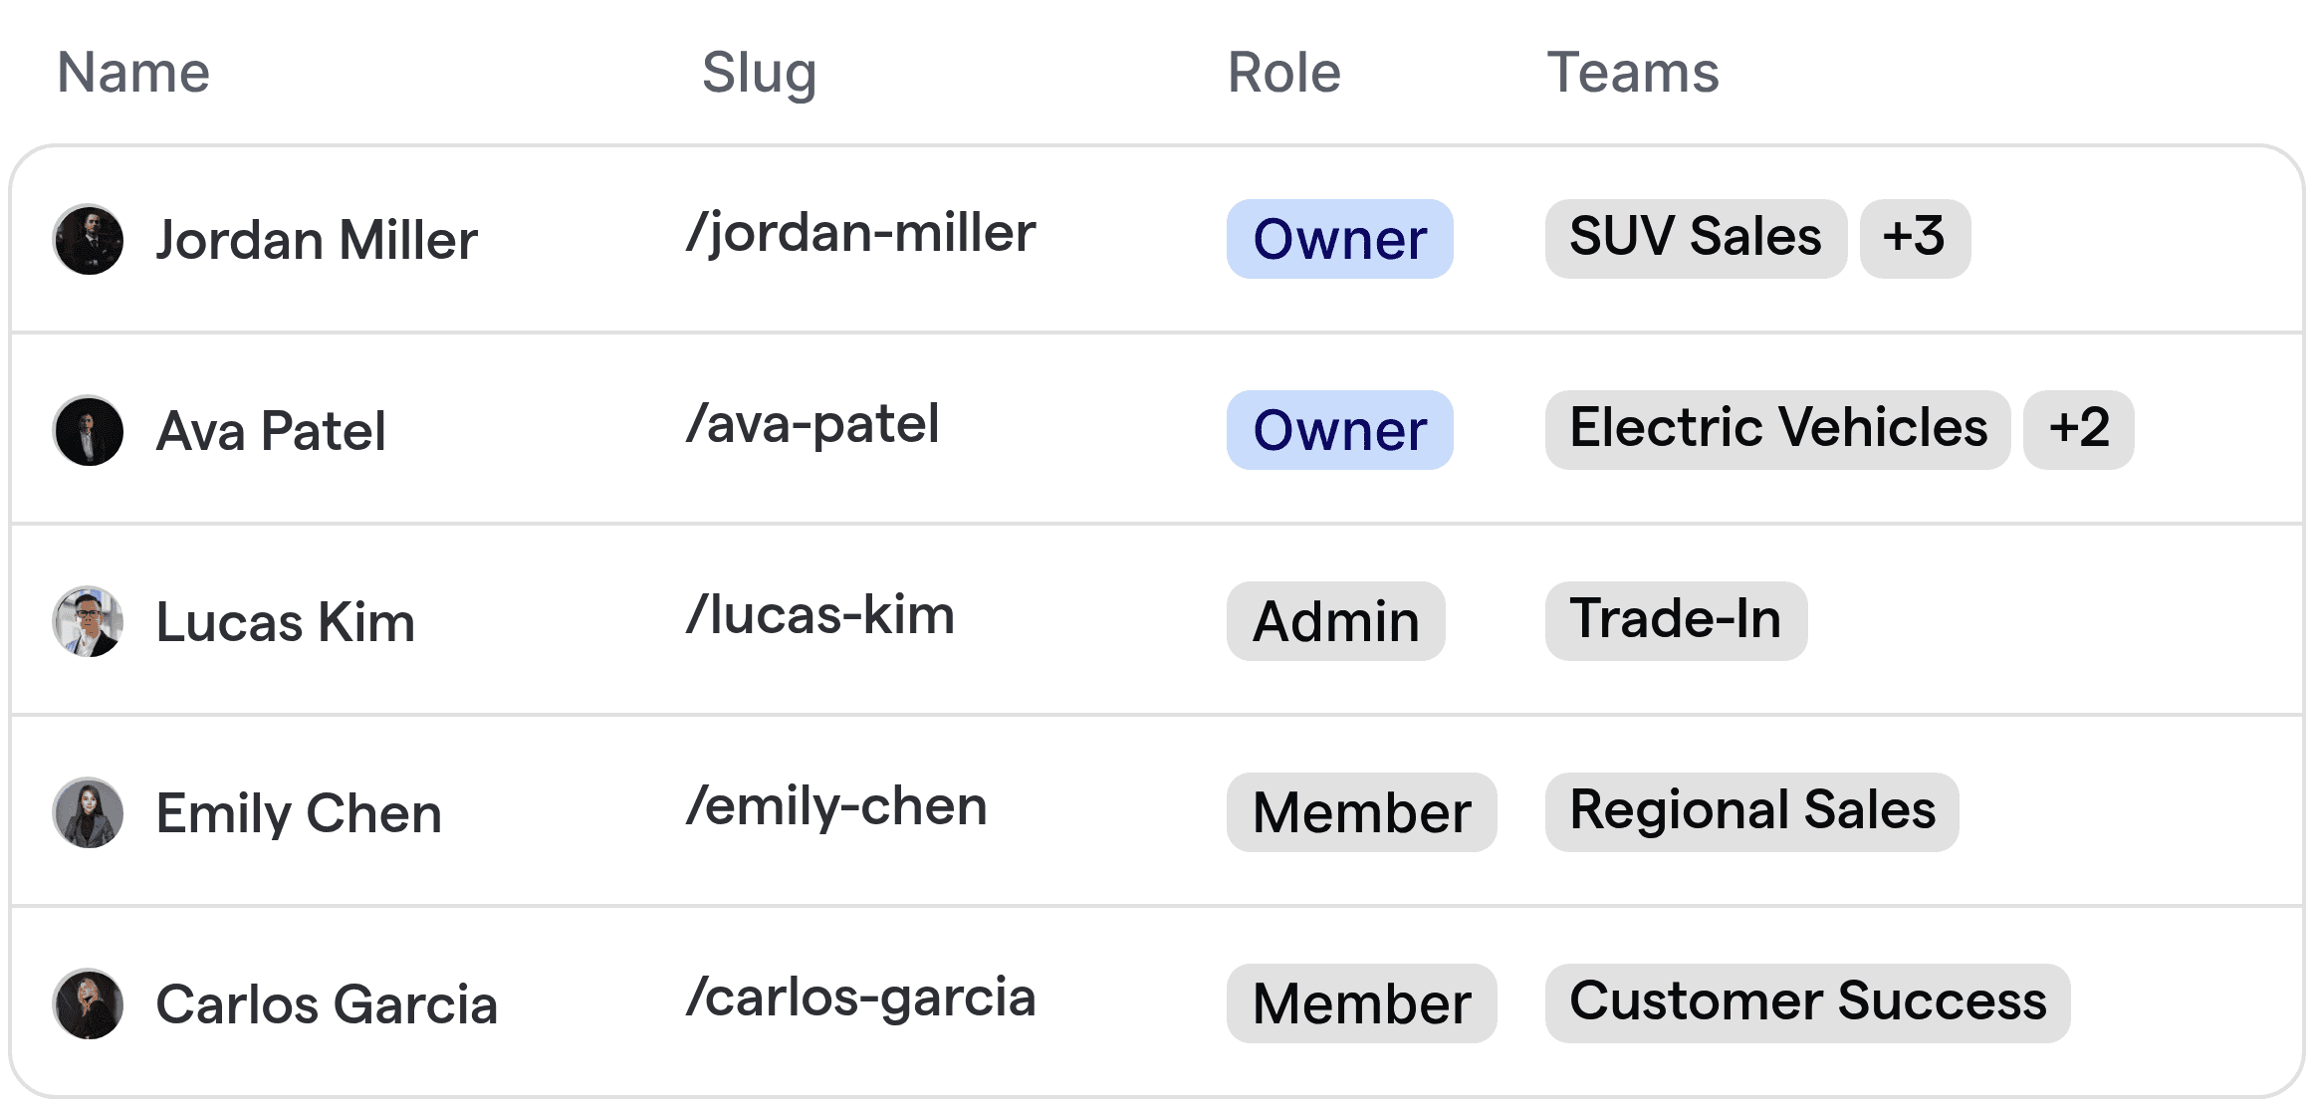This screenshot has width=2314, height=1107.
Task: Click the Trade-In team tag
Action: click(1676, 621)
